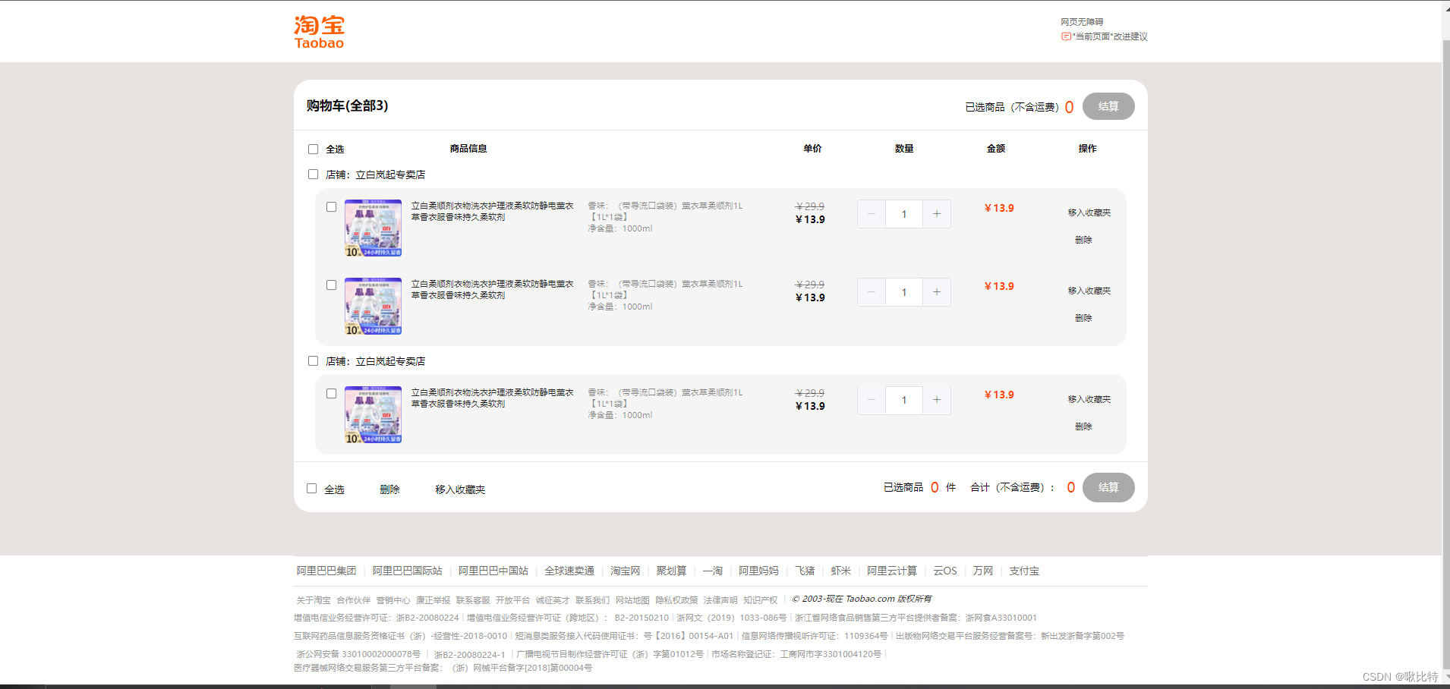The height and width of the screenshot is (689, 1450).
Task: Increase the second product's quantity with plus
Action: click(937, 292)
